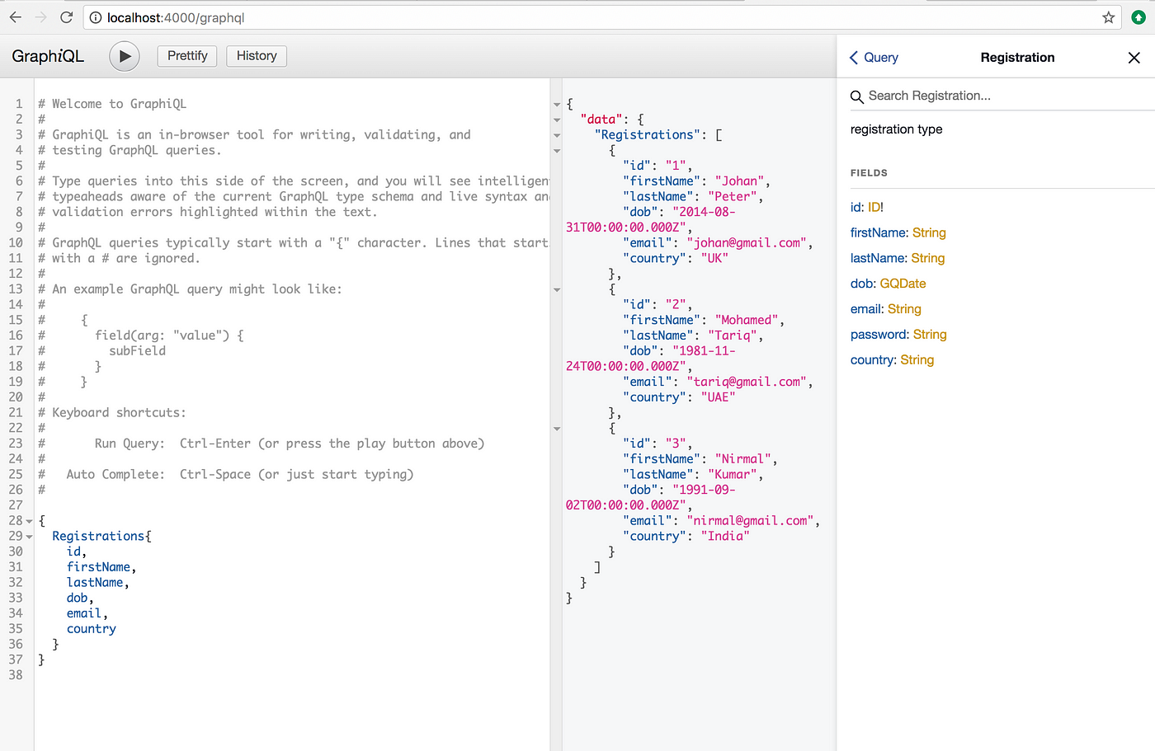This screenshot has height=751, width=1155.
Task: Click the site info icon in address bar
Action: pos(96,17)
